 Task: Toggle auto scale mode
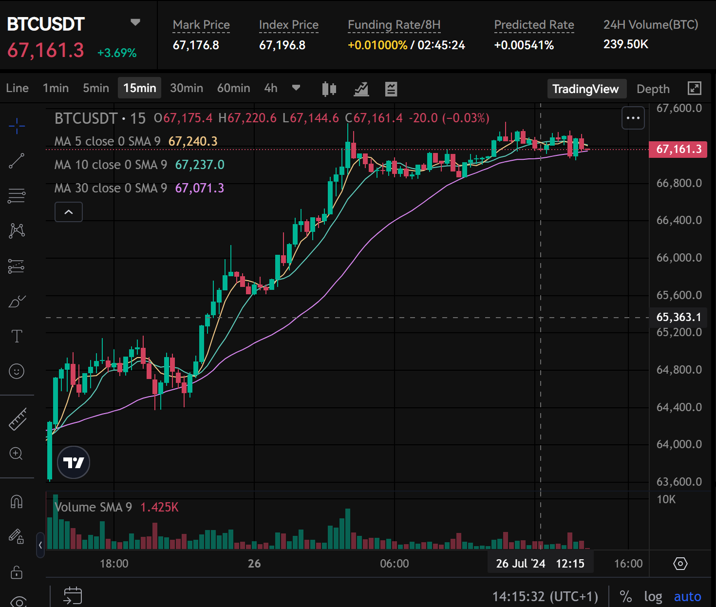click(687, 597)
